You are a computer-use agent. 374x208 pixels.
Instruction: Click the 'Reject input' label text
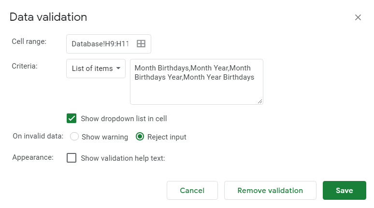pyautogui.click(x=167, y=137)
